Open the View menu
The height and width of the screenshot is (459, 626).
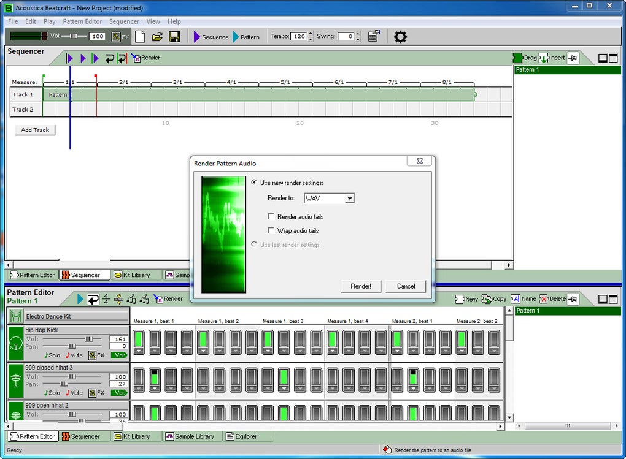pyautogui.click(x=153, y=21)
